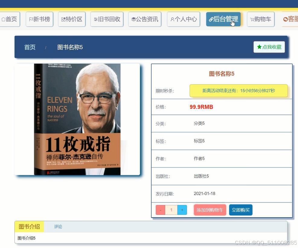
Task: Click the 出版社5 publisher value
Action: pos(201,176)
